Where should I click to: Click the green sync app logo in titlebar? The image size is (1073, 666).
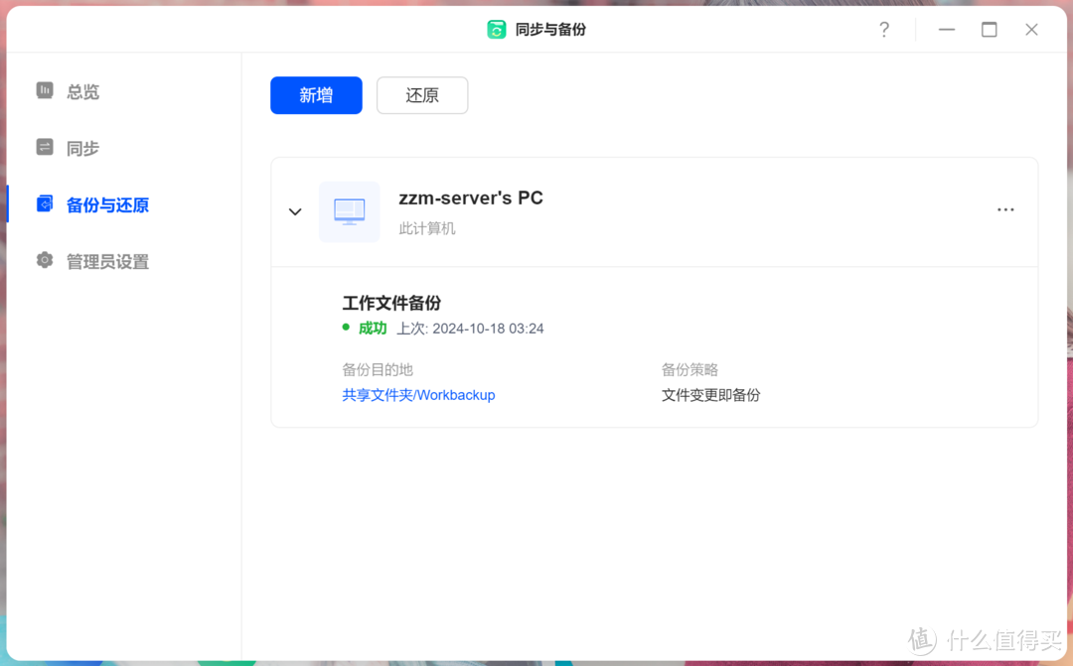pos(497,29)
